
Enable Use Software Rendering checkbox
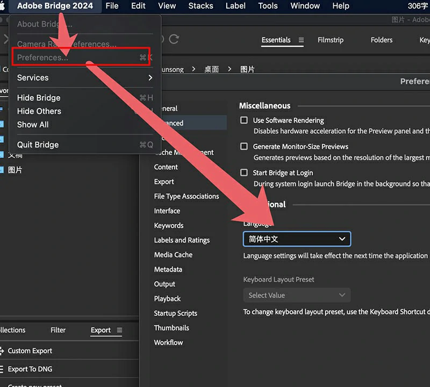pos(244,120)
